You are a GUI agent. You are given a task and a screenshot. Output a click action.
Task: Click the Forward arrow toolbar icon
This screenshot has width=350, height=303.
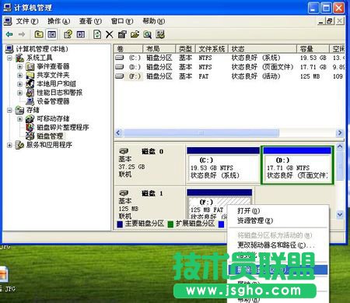22,34
